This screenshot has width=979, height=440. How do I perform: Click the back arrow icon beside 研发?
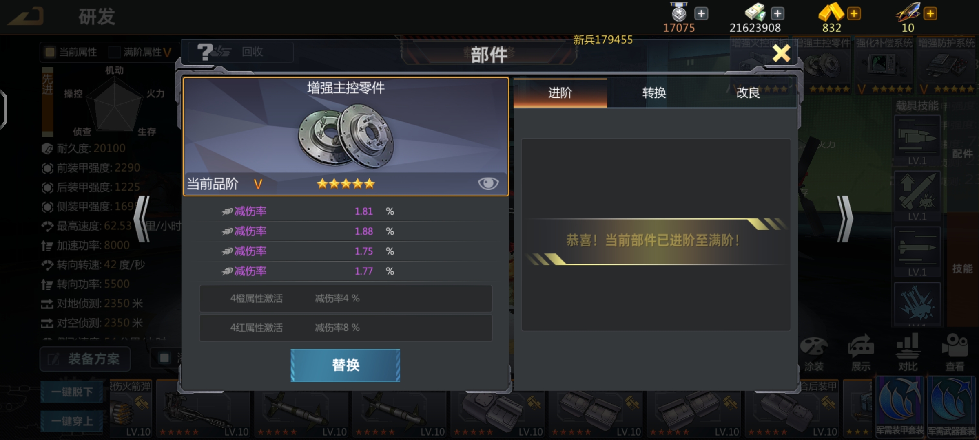25,17
